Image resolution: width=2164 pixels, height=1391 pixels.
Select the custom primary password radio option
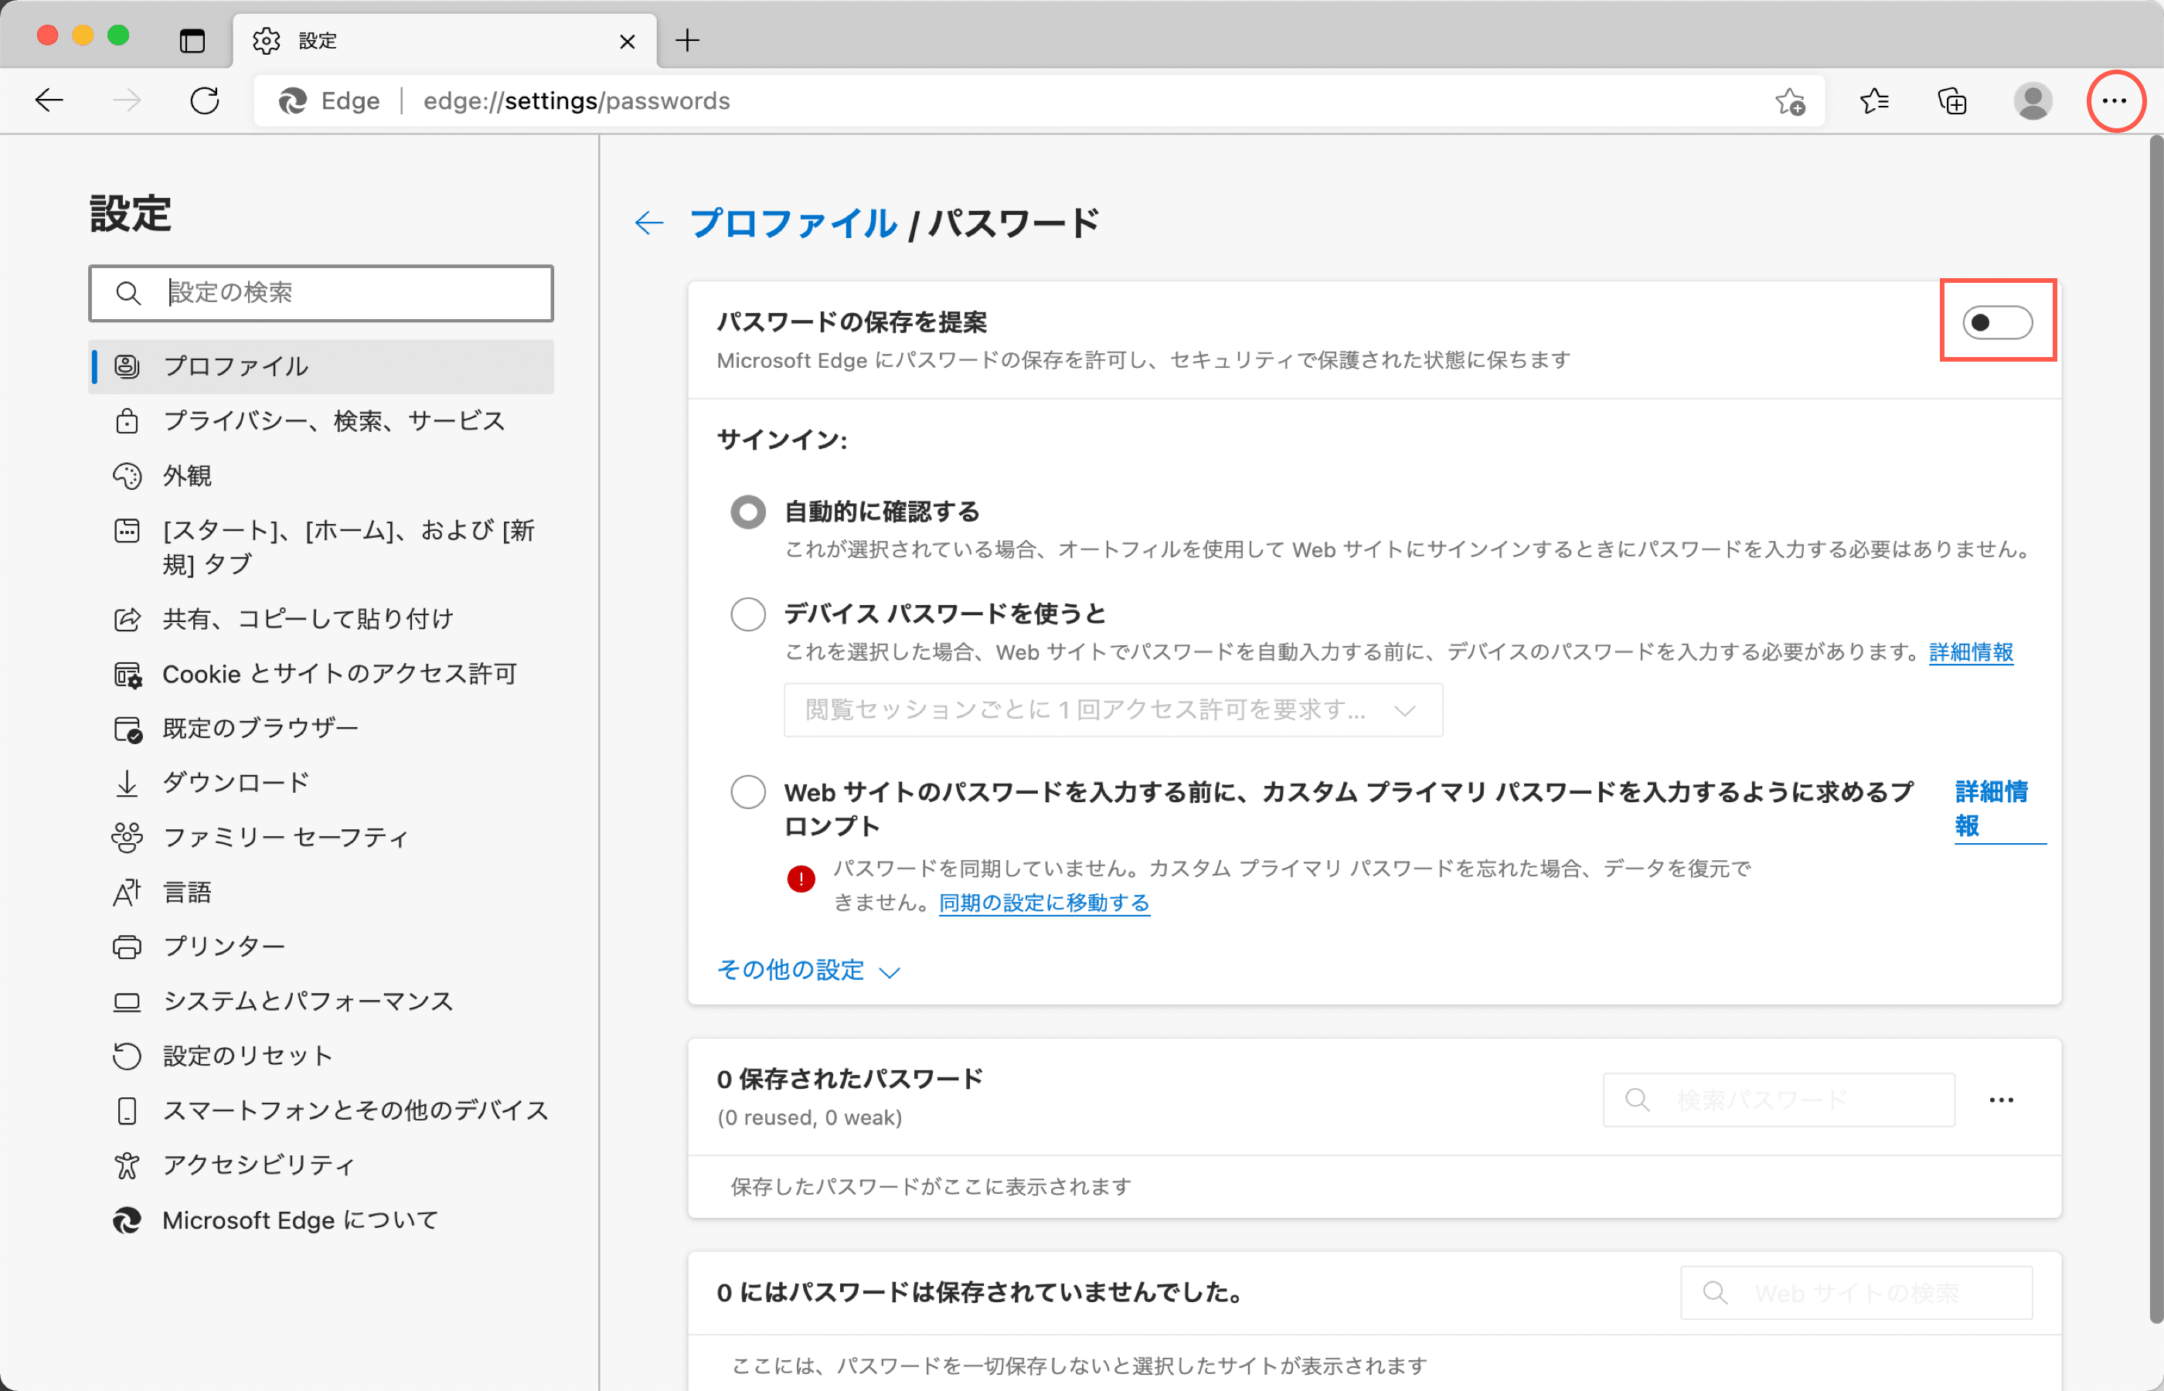748,792
